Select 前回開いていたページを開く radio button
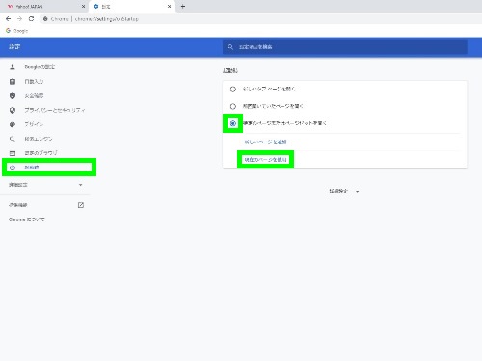This screenshot has width=482, height=361. point(233,106)
